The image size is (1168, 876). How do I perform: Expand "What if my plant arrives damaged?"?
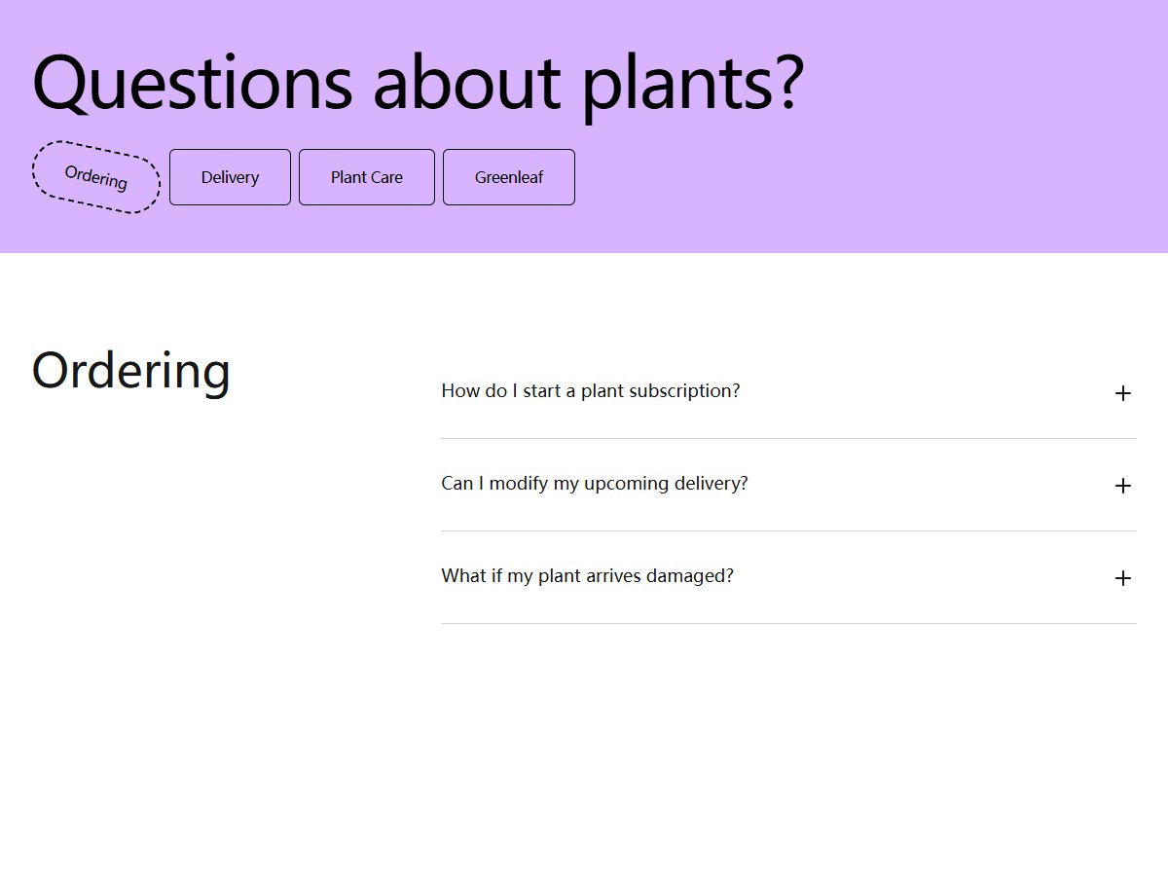pyautogui.click(x=788, y=577)
